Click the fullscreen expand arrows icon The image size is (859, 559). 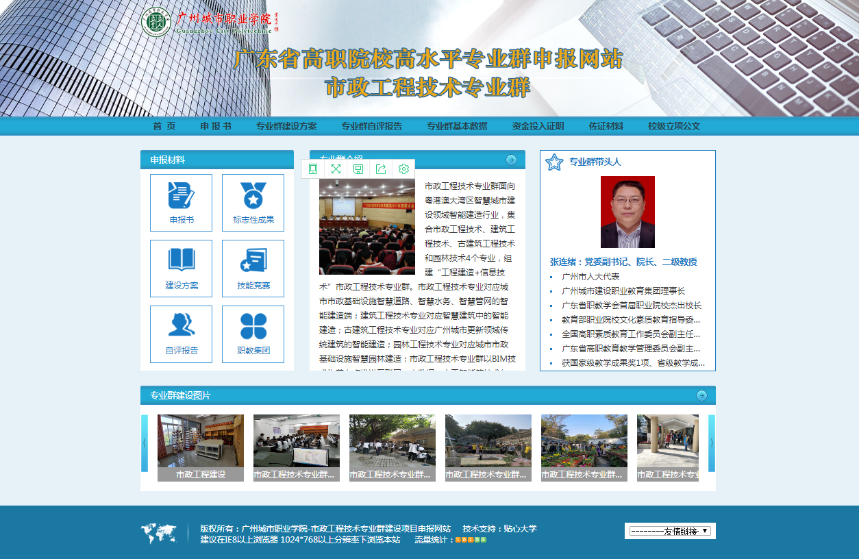[x=336, y=169]
